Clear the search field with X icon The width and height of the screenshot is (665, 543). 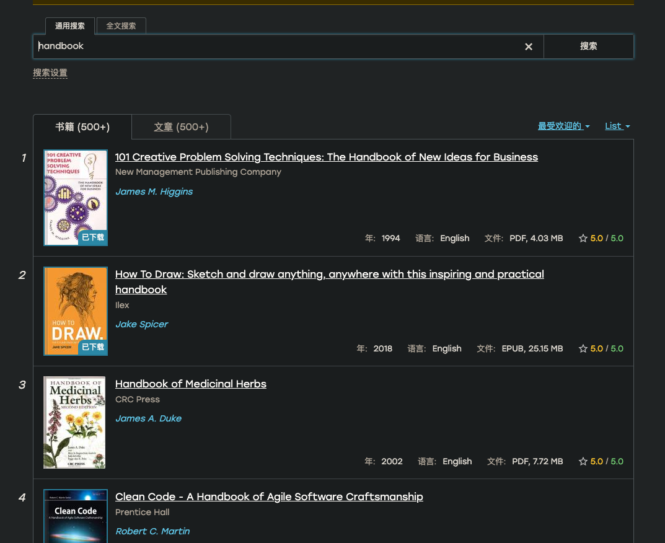pyautogui.click(x=529, y=46)
